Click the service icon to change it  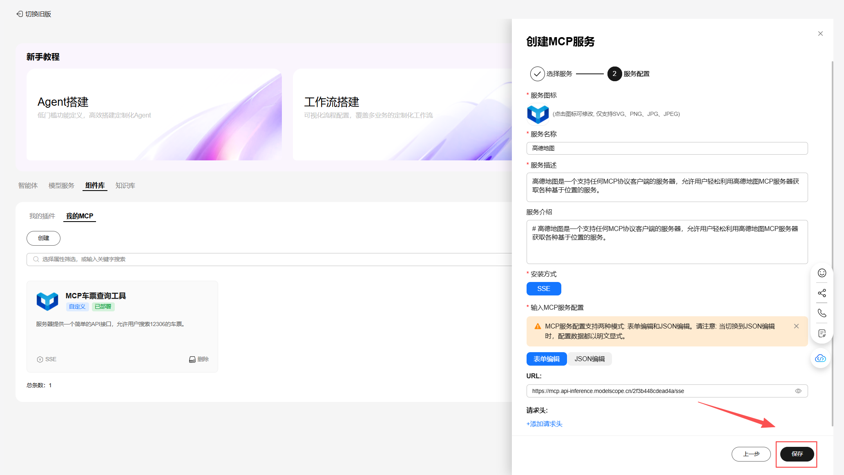[537, 114]
